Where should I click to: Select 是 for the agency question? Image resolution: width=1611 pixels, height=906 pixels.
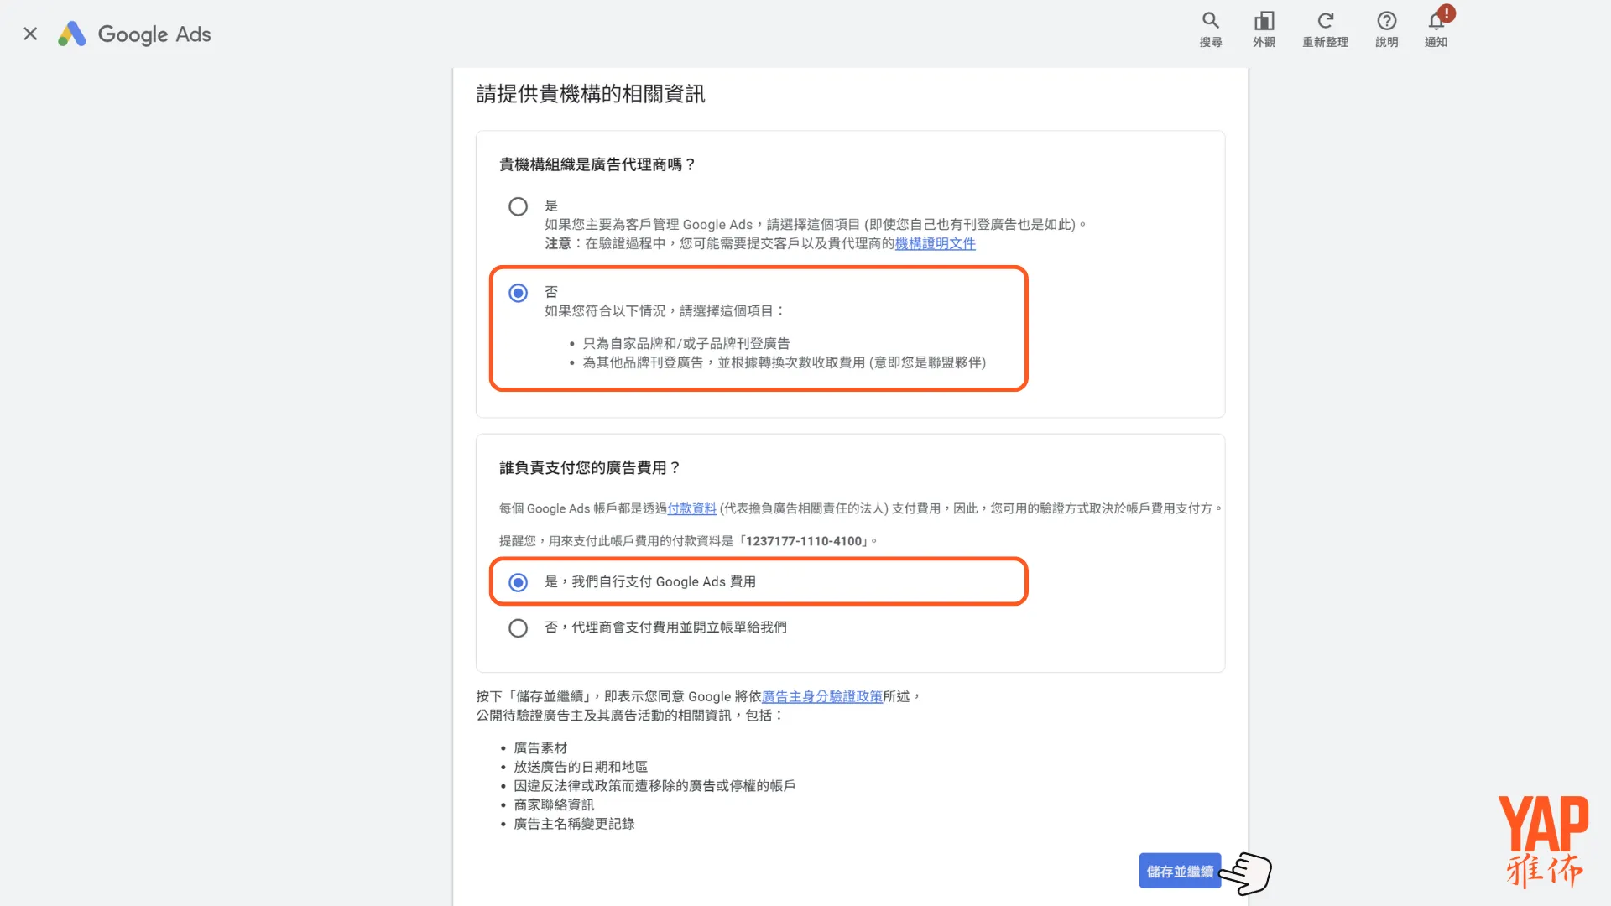[518, 206]
